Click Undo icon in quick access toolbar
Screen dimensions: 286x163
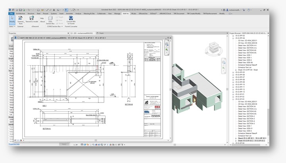pos(29,10)
